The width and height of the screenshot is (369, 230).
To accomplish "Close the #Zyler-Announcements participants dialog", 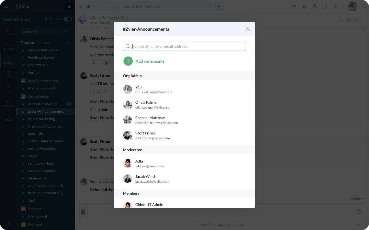I will pos(247,29).
